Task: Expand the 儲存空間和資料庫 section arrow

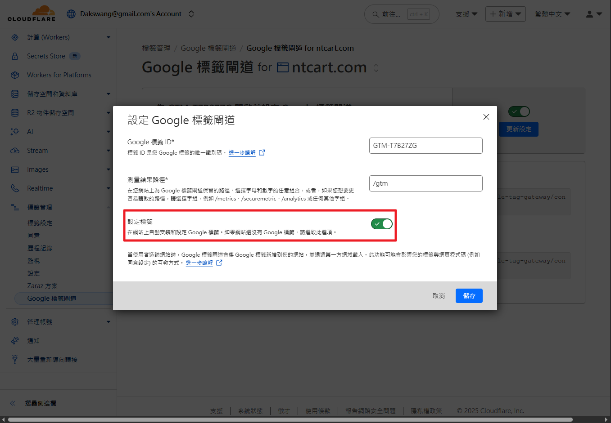Action: tap(109, 94)
